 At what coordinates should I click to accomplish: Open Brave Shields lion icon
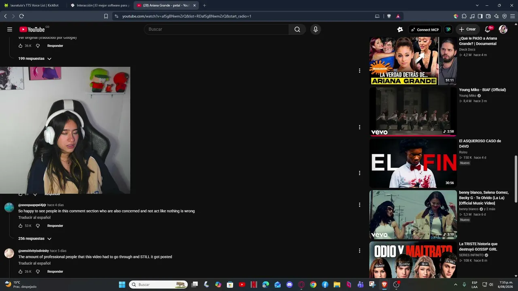coord(389,16)
